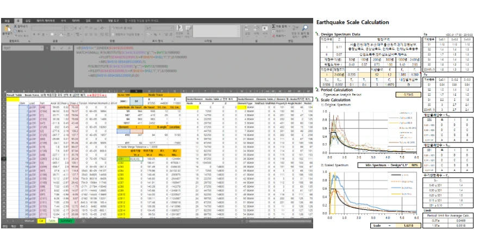Open the File ribbon tab
Image resolution: width=479 pixels, height=230 pixels.
pyautogui.click(x=7, y=21)
